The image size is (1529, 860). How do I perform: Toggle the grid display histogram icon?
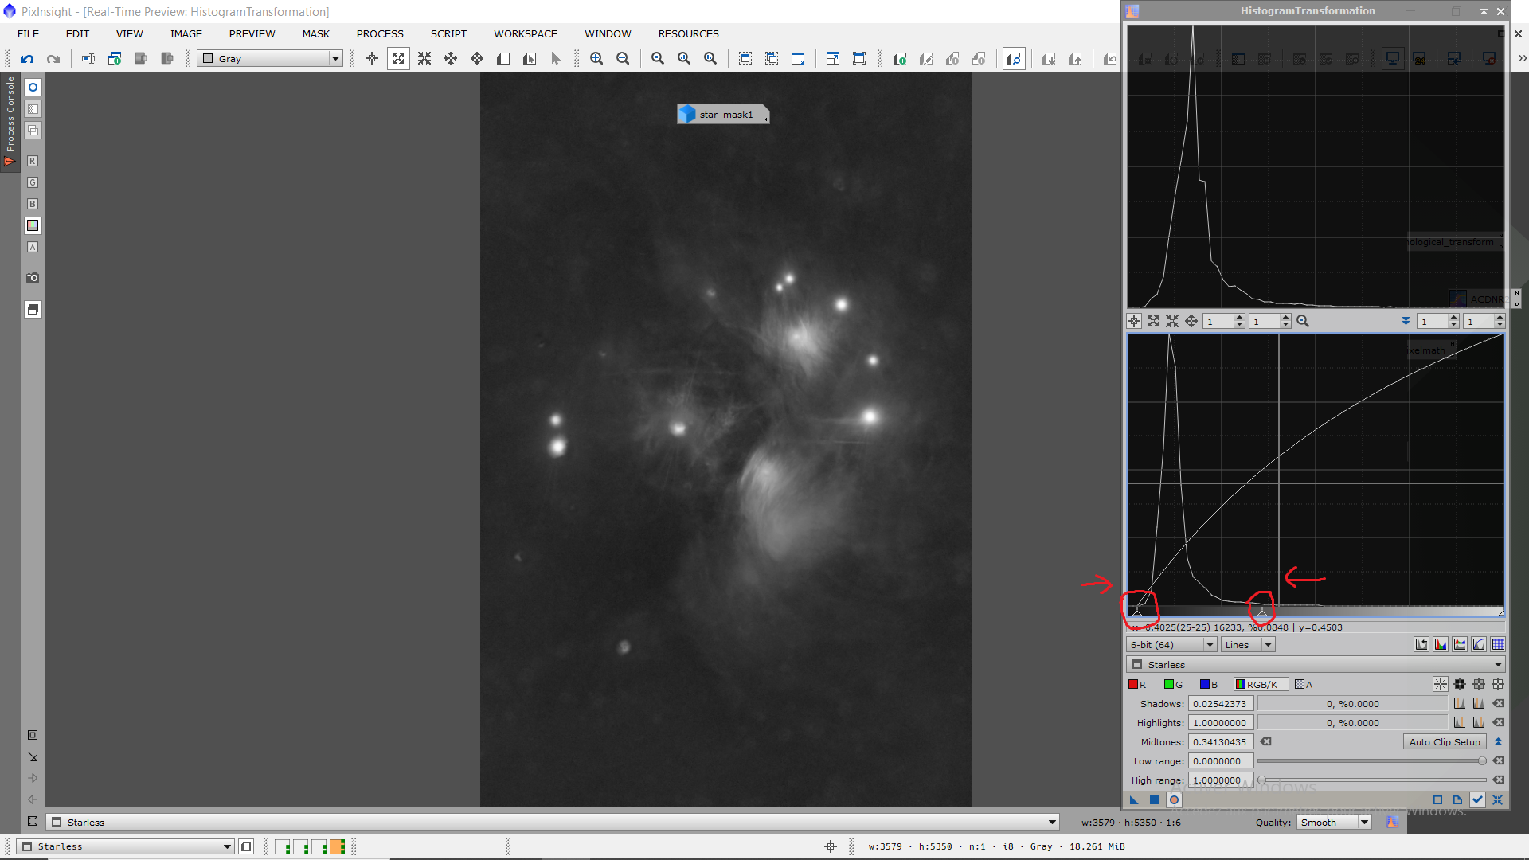(1498, 644)
